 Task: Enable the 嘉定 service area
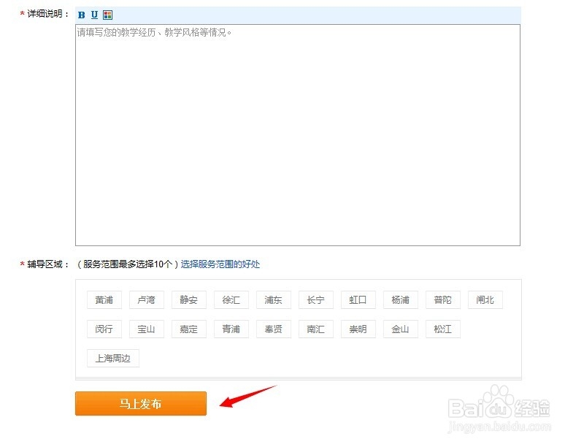coord(188,329)
